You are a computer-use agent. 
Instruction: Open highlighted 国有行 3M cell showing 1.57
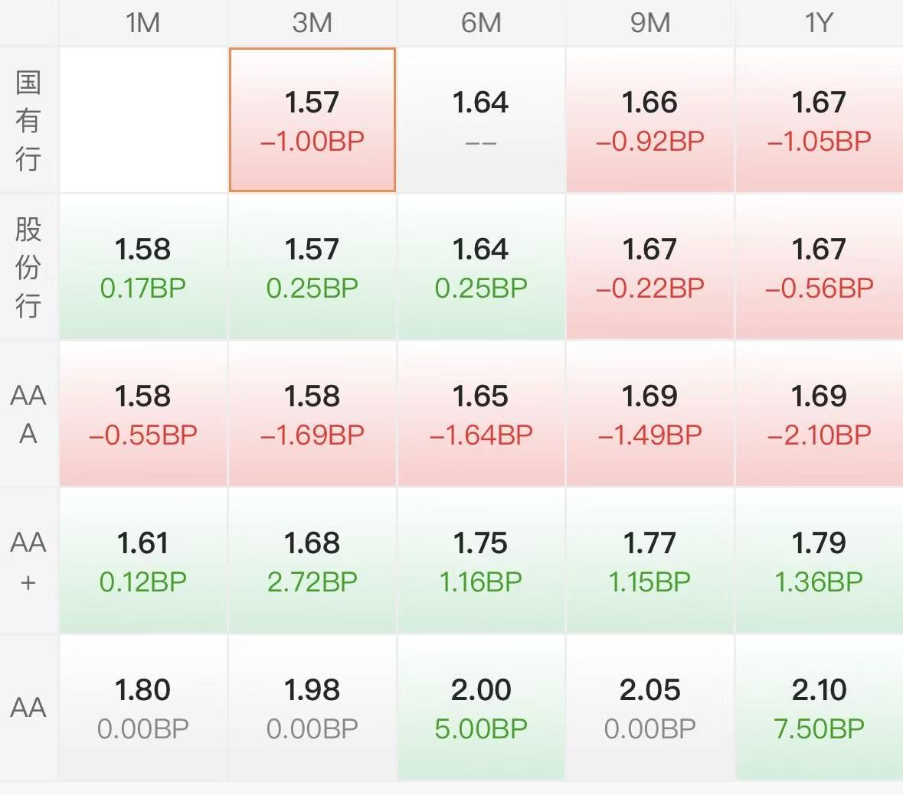click(x=312, y=120)
